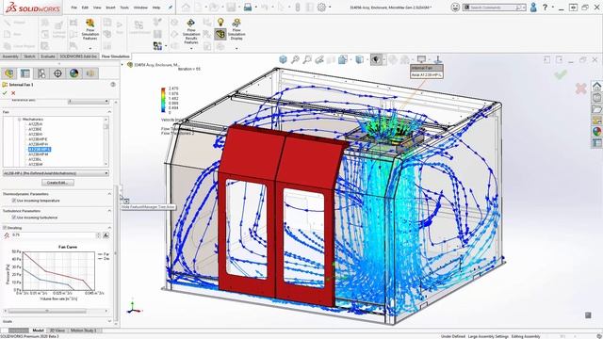Switch to the Evaluate ribbon tab

pyautogui.click(x=48, y=56)
